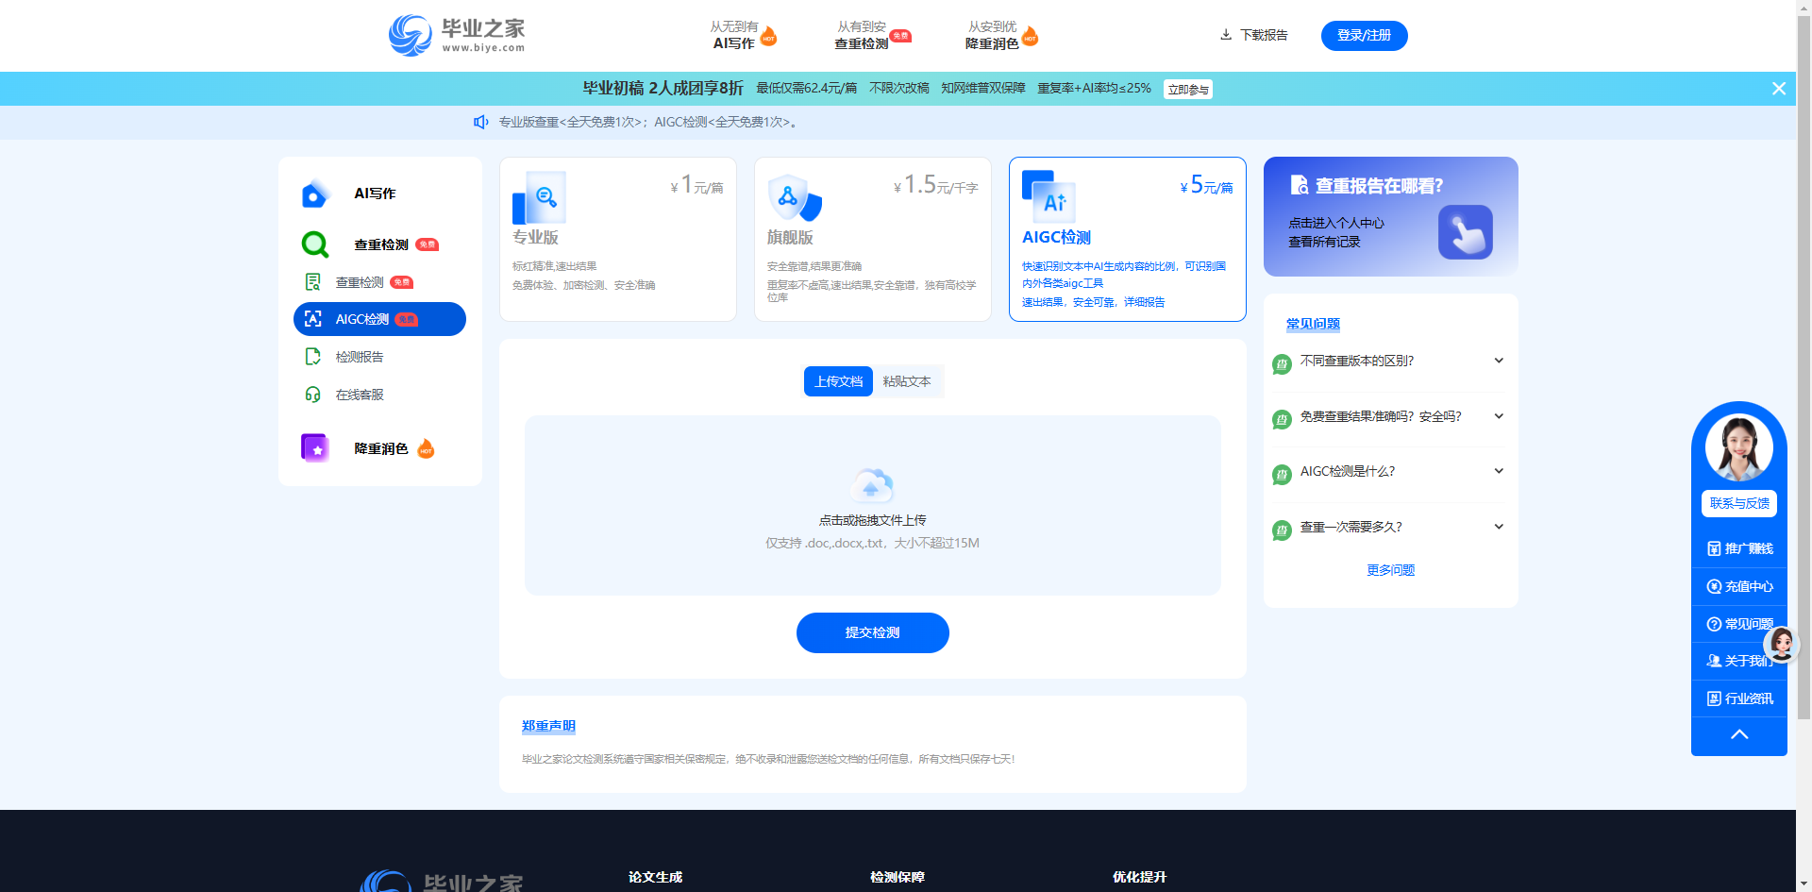The image size is (1812, 892).
Task: Open the 更多问题 link
Action: tap(1391, 570)
